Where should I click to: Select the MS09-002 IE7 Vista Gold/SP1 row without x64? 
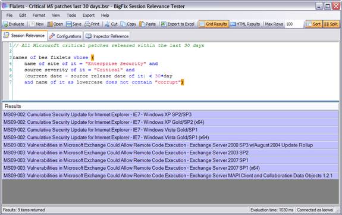(171, 130)
